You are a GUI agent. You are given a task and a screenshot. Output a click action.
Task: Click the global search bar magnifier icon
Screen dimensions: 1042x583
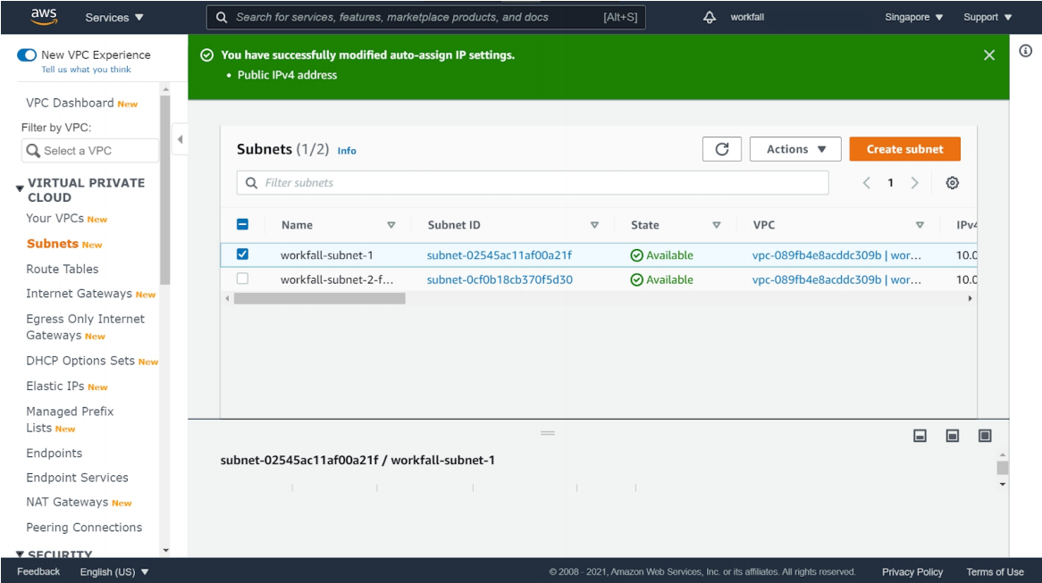[222, 17]
